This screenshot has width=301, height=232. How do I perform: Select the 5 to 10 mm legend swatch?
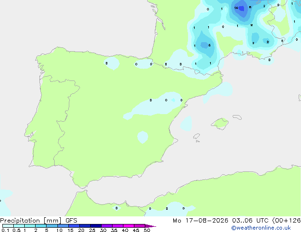point(52,226)
